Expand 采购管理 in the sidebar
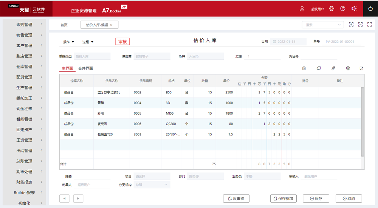The image size is (378, 208). pyautogui.click(x=25, y=25)
